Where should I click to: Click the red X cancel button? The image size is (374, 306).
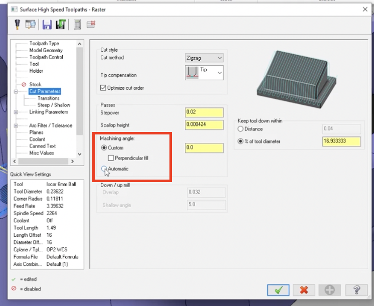click(x=304, y=290)
